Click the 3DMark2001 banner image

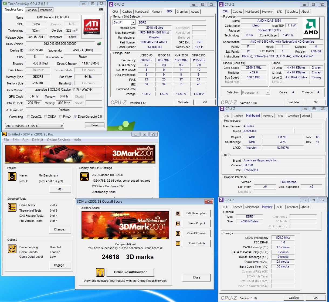(x=80, y=154)
